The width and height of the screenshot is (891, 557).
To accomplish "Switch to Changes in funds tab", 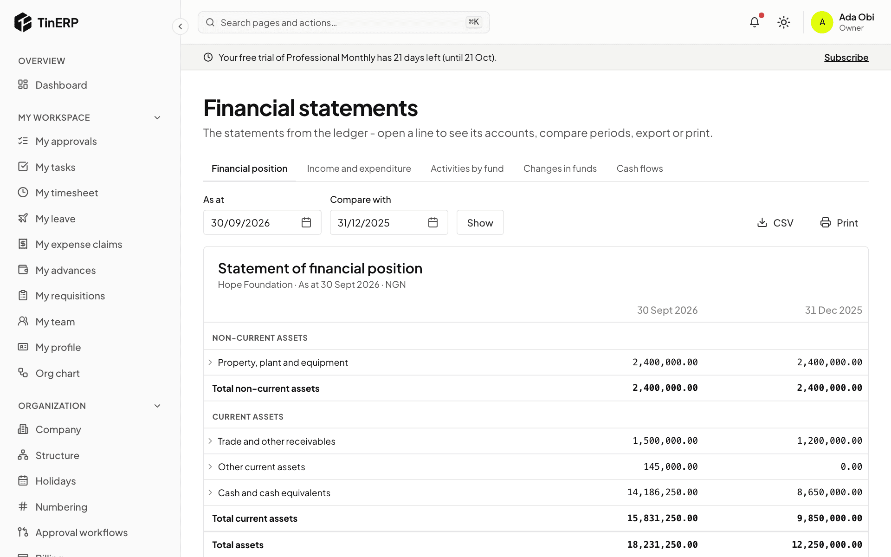I will [x=560, y=168].
